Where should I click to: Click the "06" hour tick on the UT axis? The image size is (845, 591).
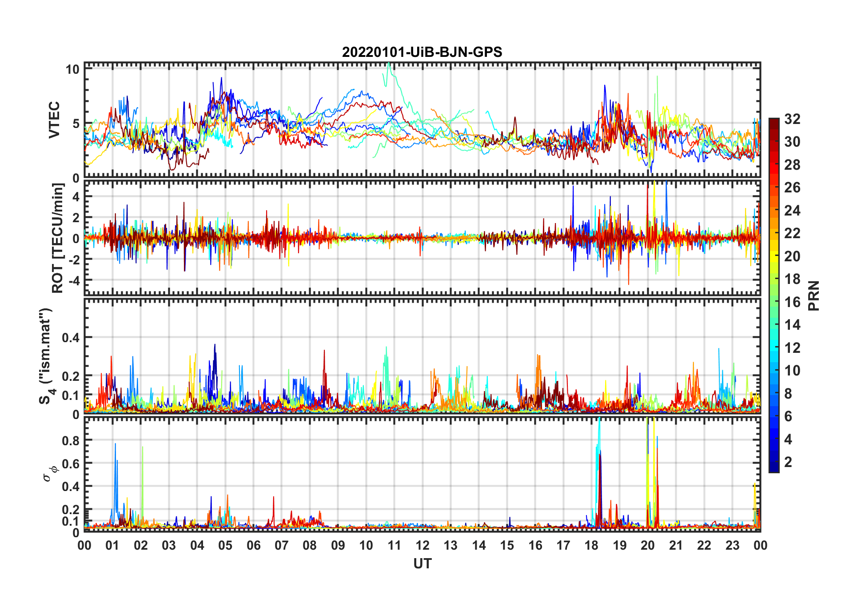tap(253, 545)
